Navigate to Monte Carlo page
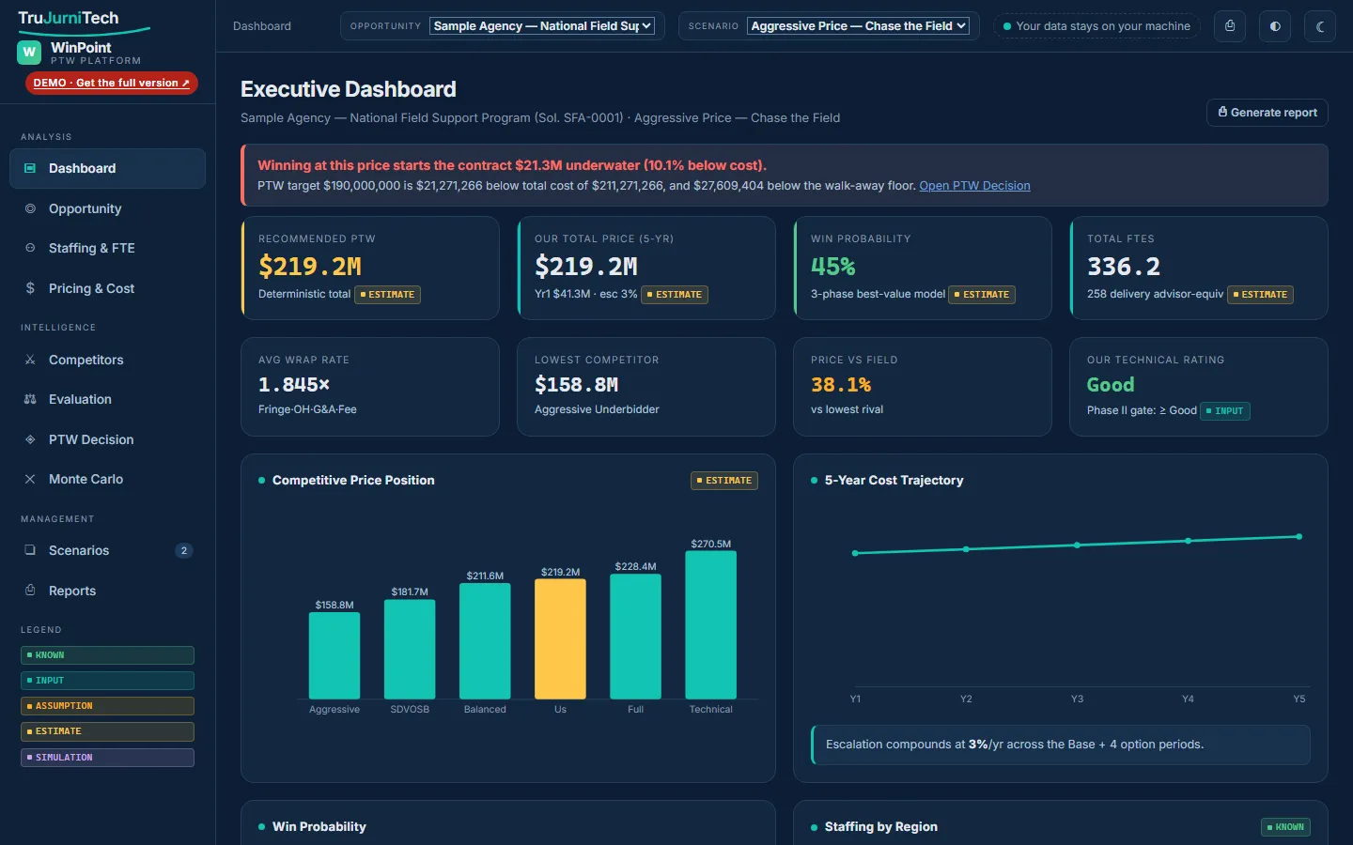1353x845 pixels. (107, 479)
